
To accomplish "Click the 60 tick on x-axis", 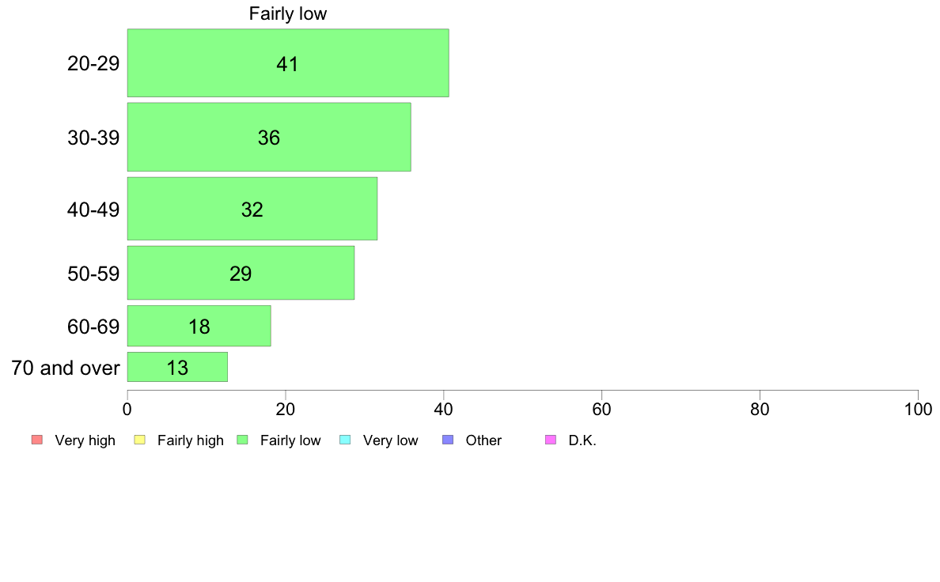I will coord(601,410).
